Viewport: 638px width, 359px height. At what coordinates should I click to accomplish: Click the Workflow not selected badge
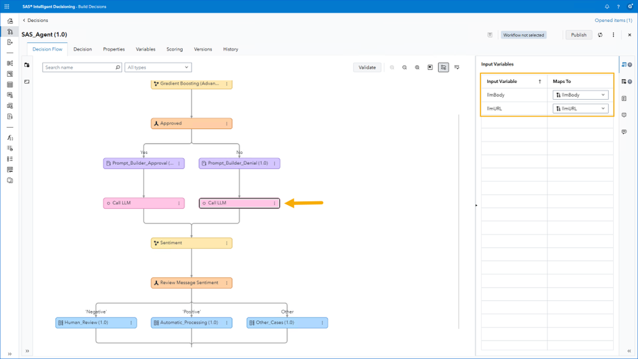pos(524,35)
